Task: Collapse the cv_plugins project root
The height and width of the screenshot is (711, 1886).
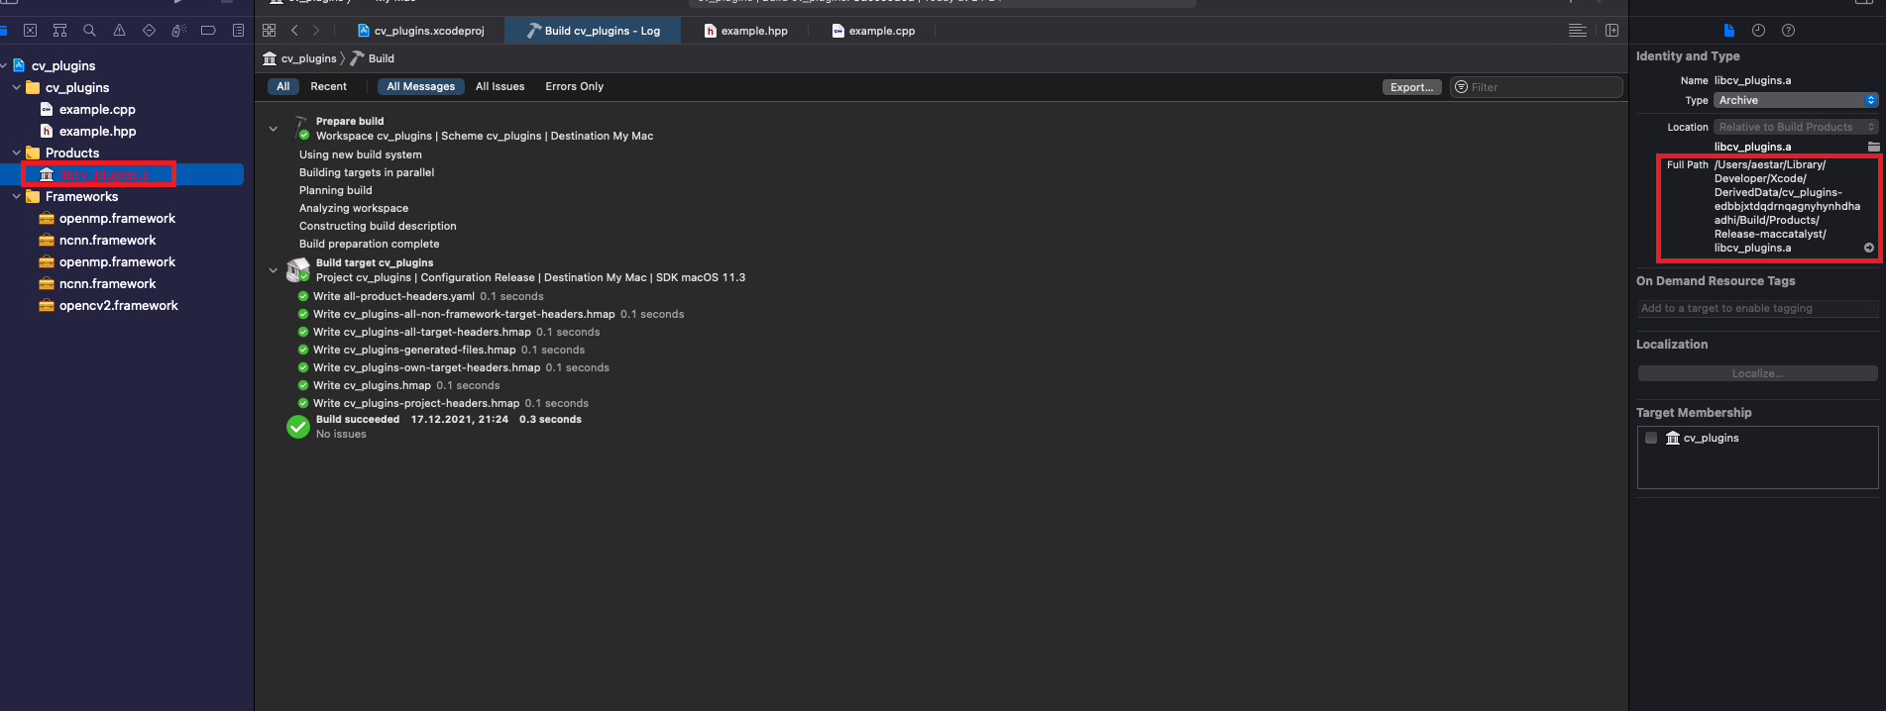Action: click(5, 65)
